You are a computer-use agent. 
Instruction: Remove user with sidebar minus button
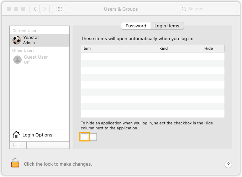(x=22, y=145)
